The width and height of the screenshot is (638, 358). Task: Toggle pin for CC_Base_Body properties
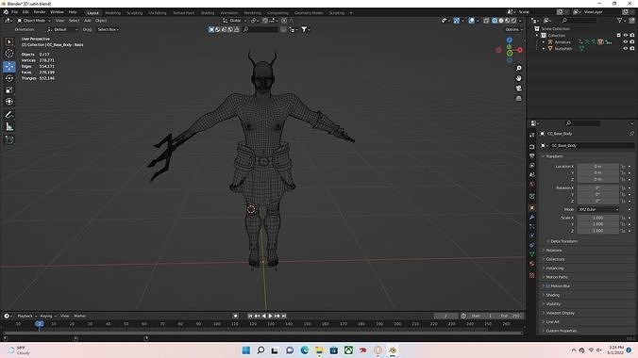pos(632,133)
